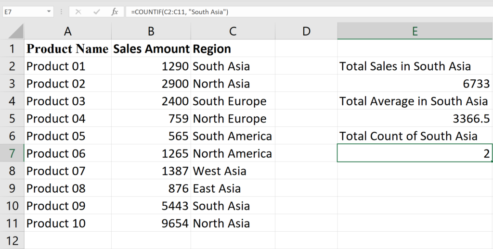Select cell containing Product 01
The height and width of the screenshot is (249, 493).
point(67,66)
